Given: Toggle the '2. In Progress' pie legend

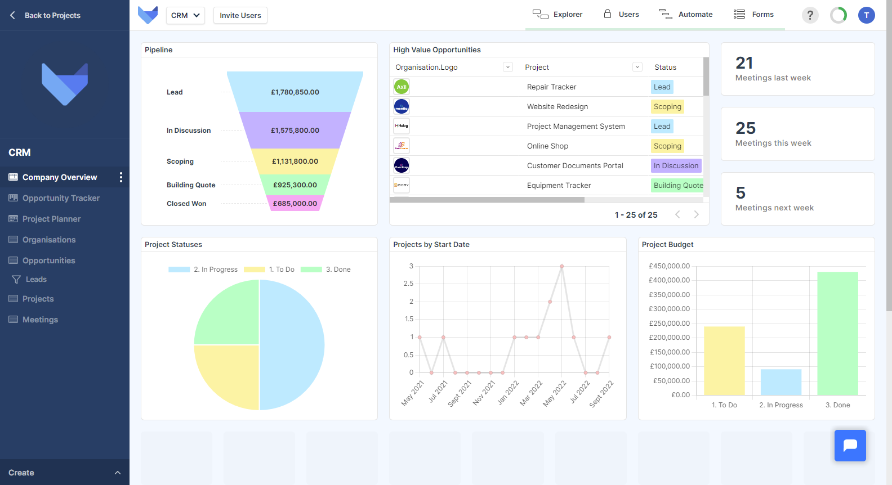Looking at the screenshot, I should click(x=203, y=270).
